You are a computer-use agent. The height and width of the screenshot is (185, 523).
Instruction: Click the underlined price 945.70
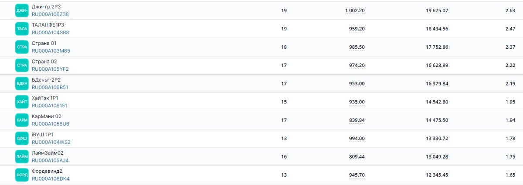[x=357, y=175]
